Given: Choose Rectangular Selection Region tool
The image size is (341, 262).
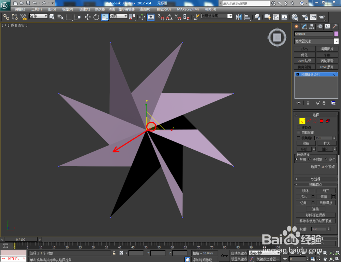Looking at the screenshot, I should pos(69,17).
